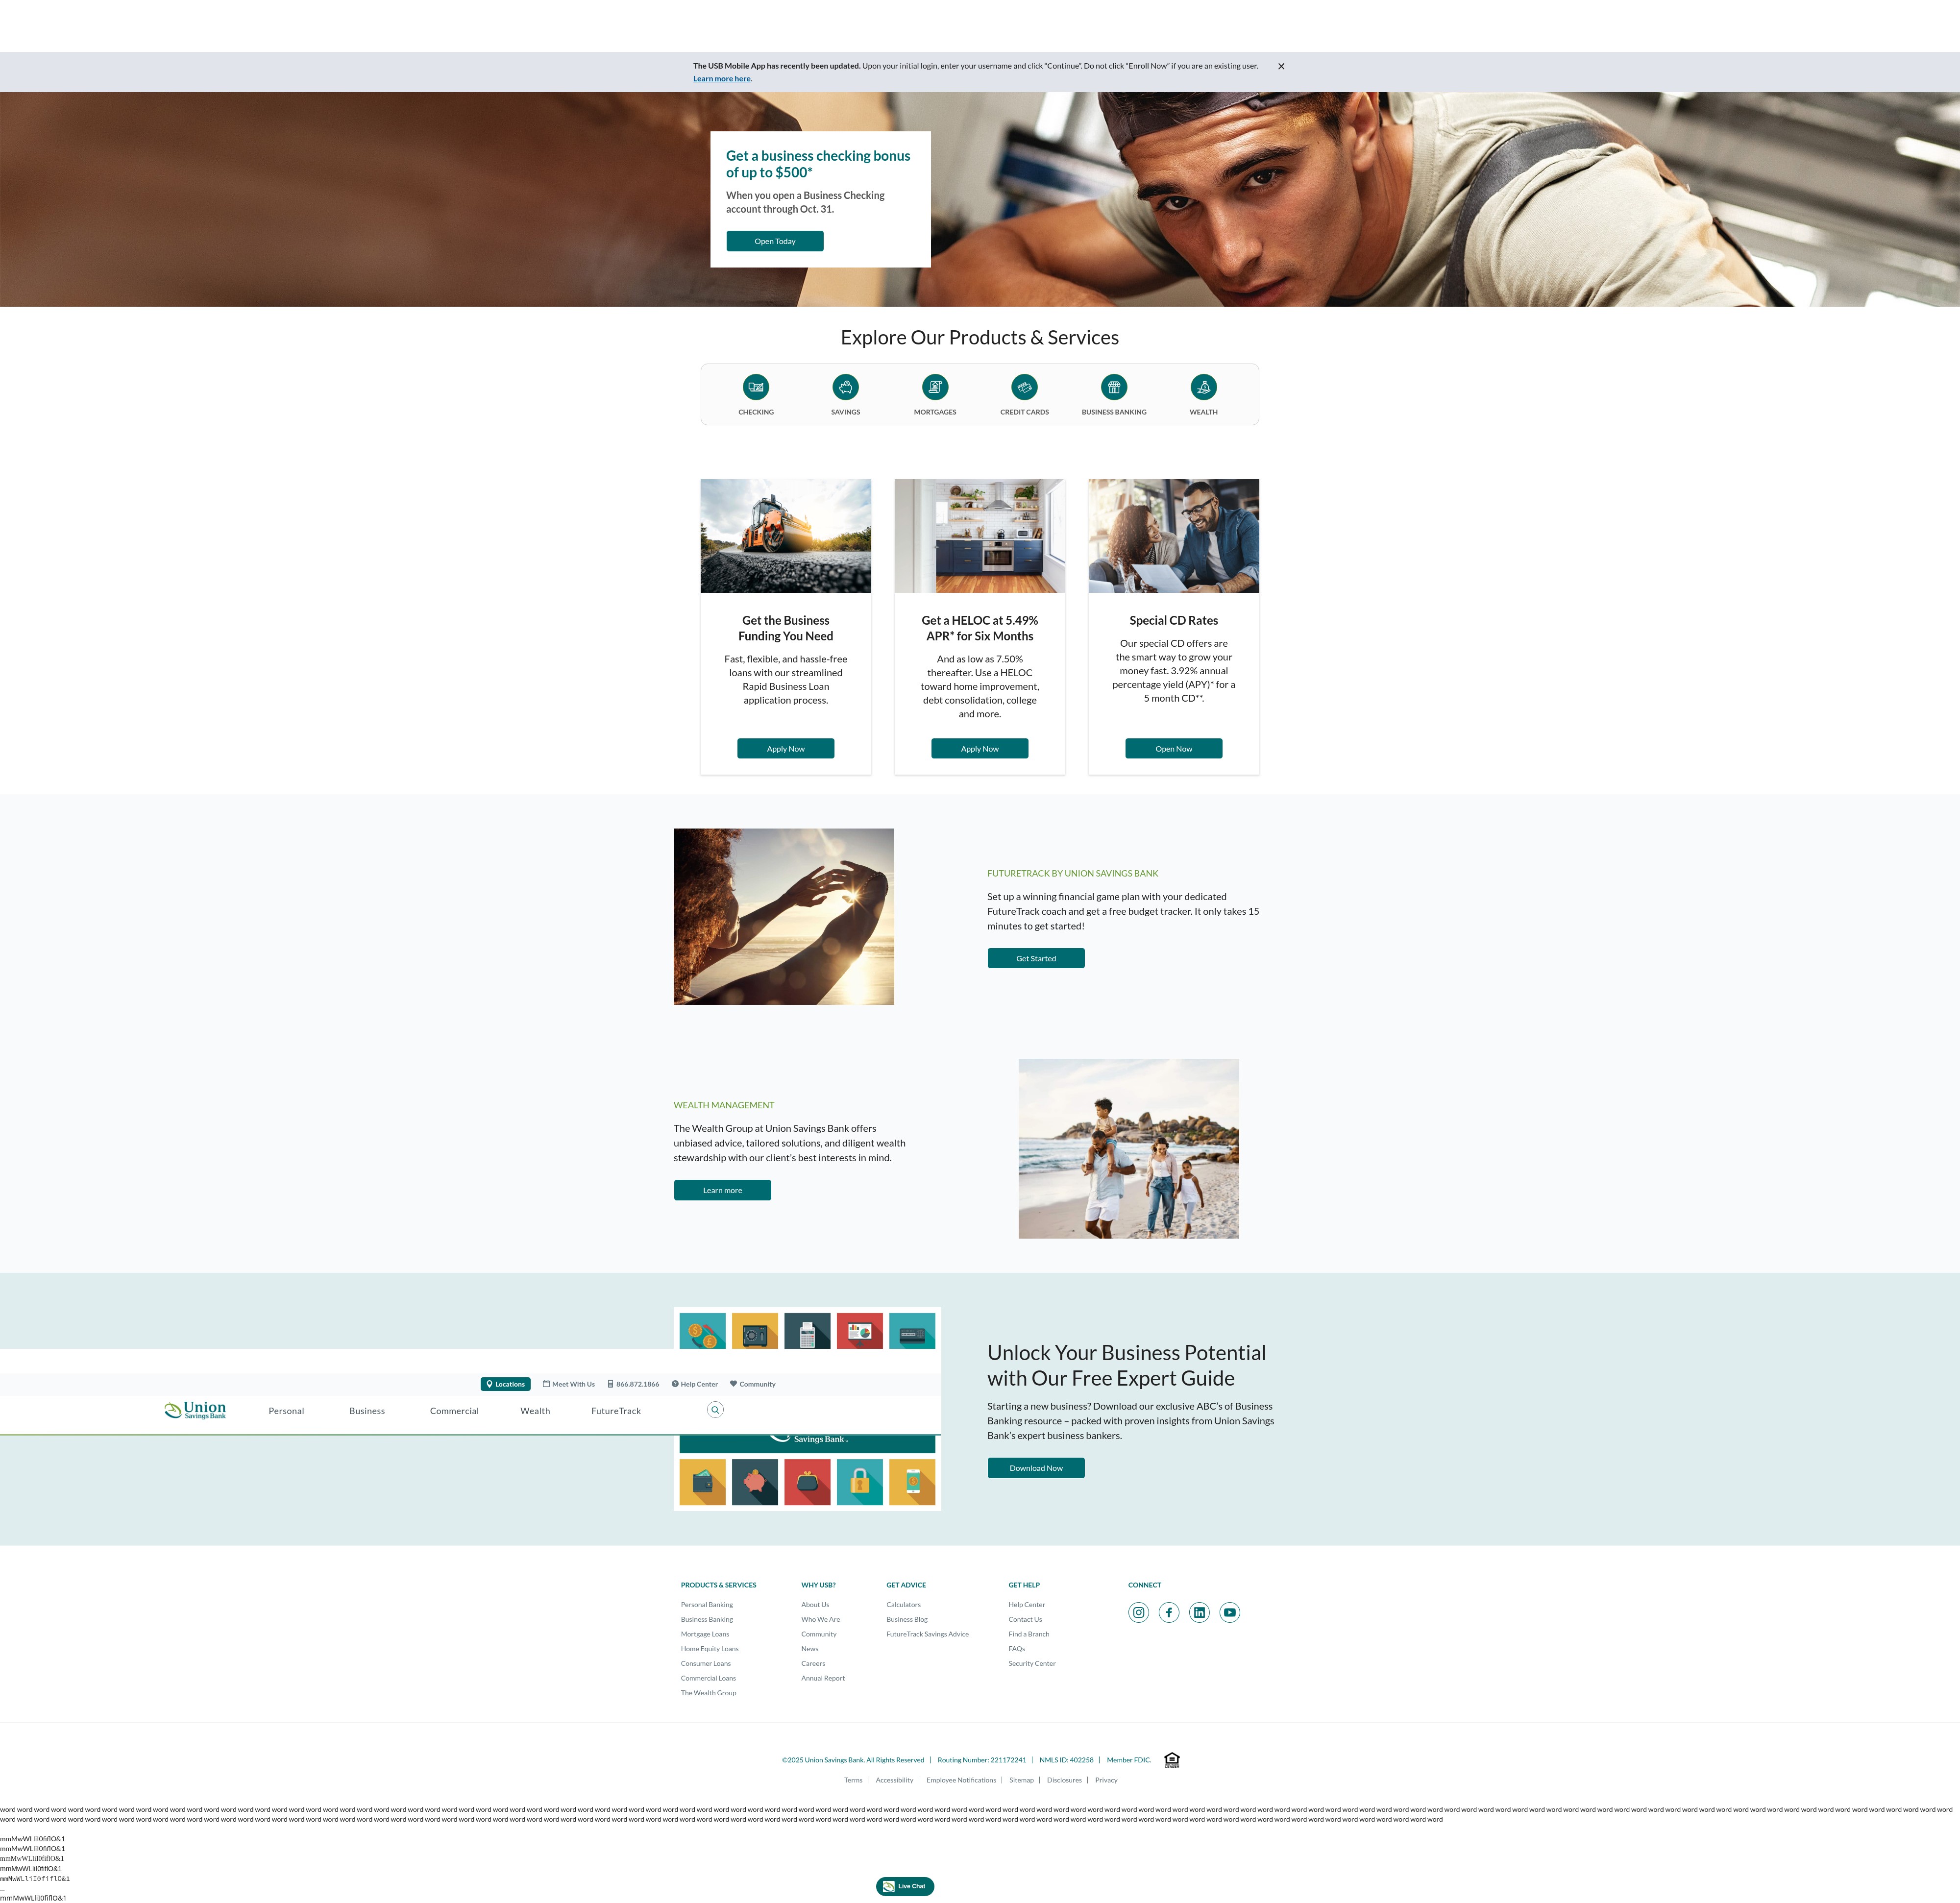Screen dimensions: 1960x1903
Task: Open The Wealth Group footer link
Action: 708,1693
